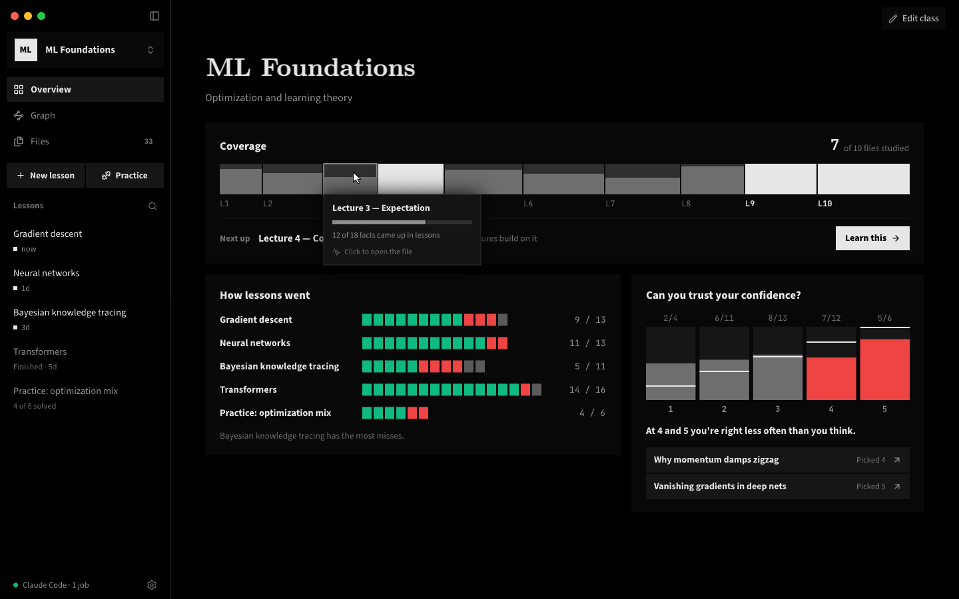Screen dimensions: 959x599
Task: Open the Bayesian knowledge tracing lesson in the sidebar
Action: pos(85,319)
